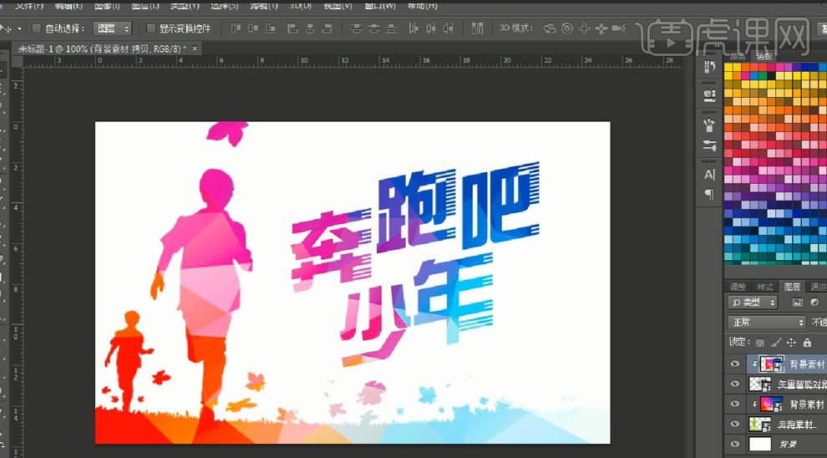Open the Character panel icon
This screenshot has height=458, width=827.
pyautogui.click(x=710, y=175)
